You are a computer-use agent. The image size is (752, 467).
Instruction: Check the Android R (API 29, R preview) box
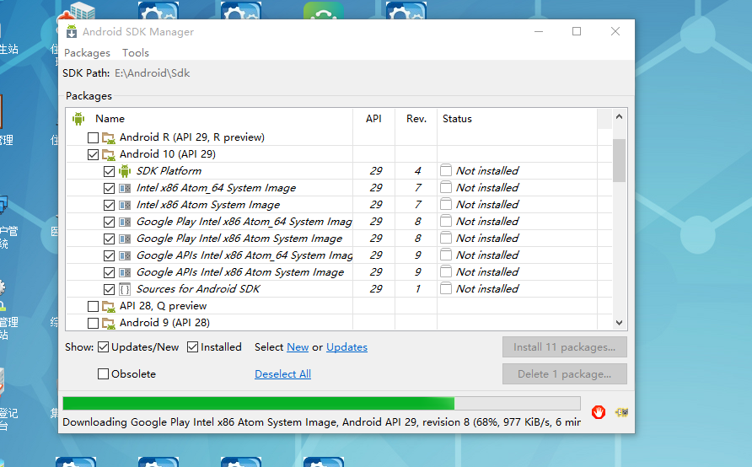93,137
